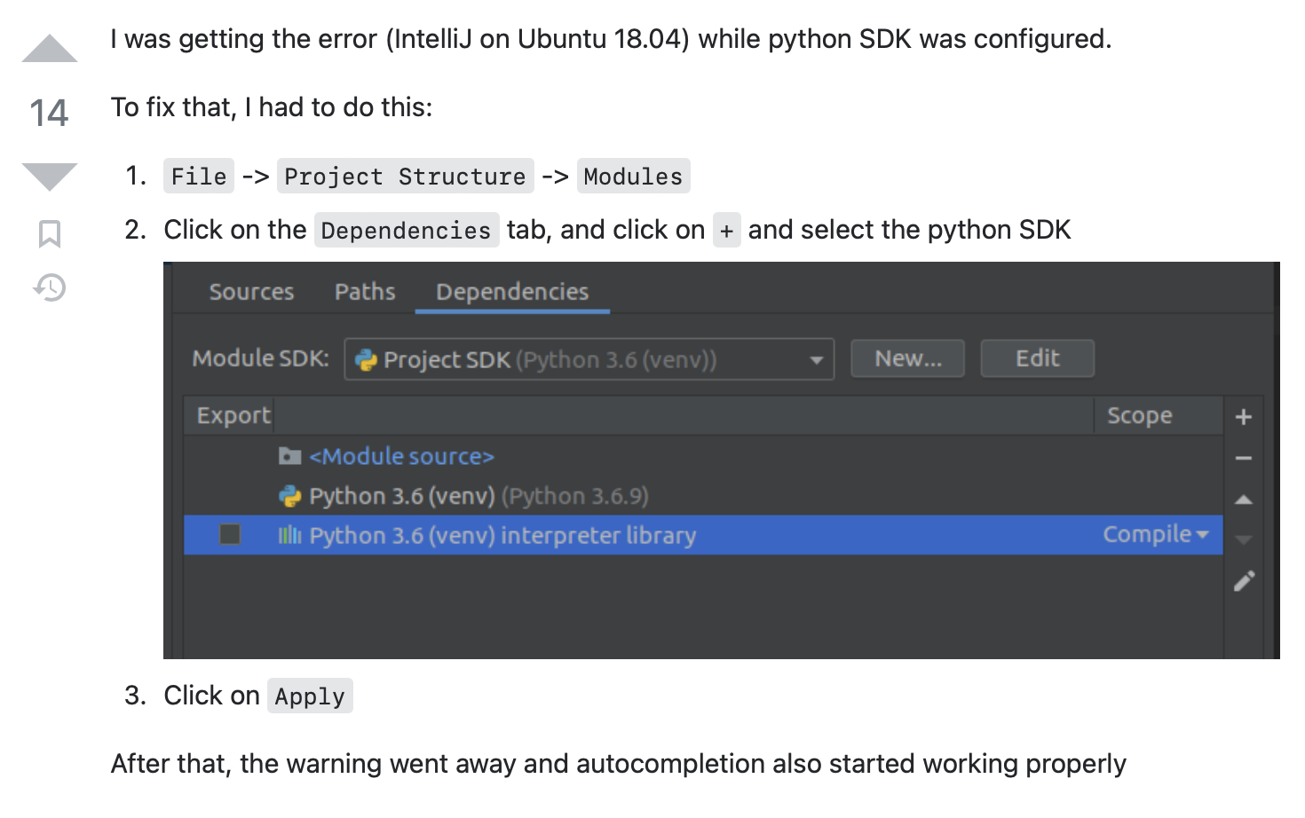
Task: Click the New... button
Action: 907,358
